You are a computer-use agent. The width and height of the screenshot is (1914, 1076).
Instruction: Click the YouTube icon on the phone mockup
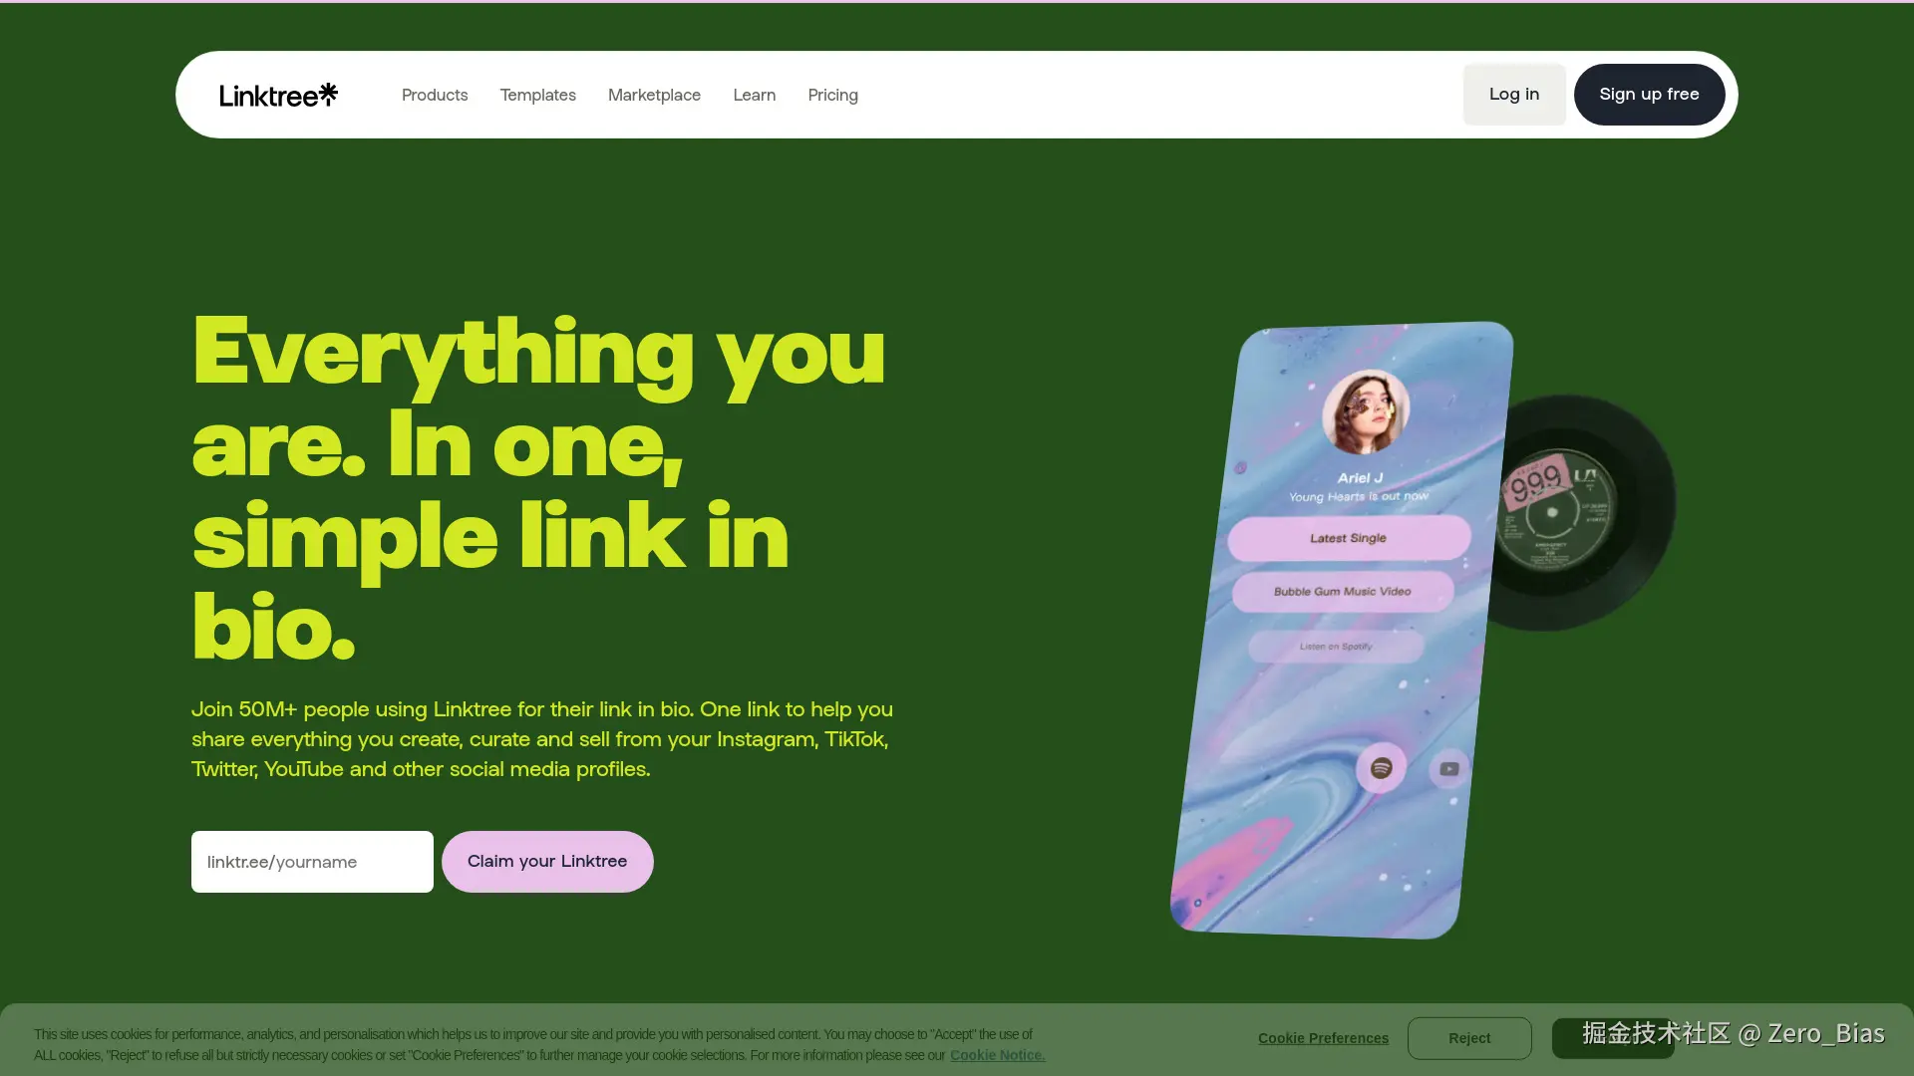[1449, 769]
